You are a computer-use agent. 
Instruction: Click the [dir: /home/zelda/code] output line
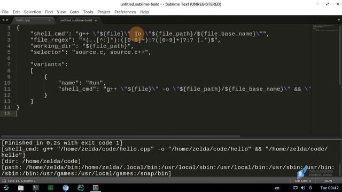click(x=41, y=161)
